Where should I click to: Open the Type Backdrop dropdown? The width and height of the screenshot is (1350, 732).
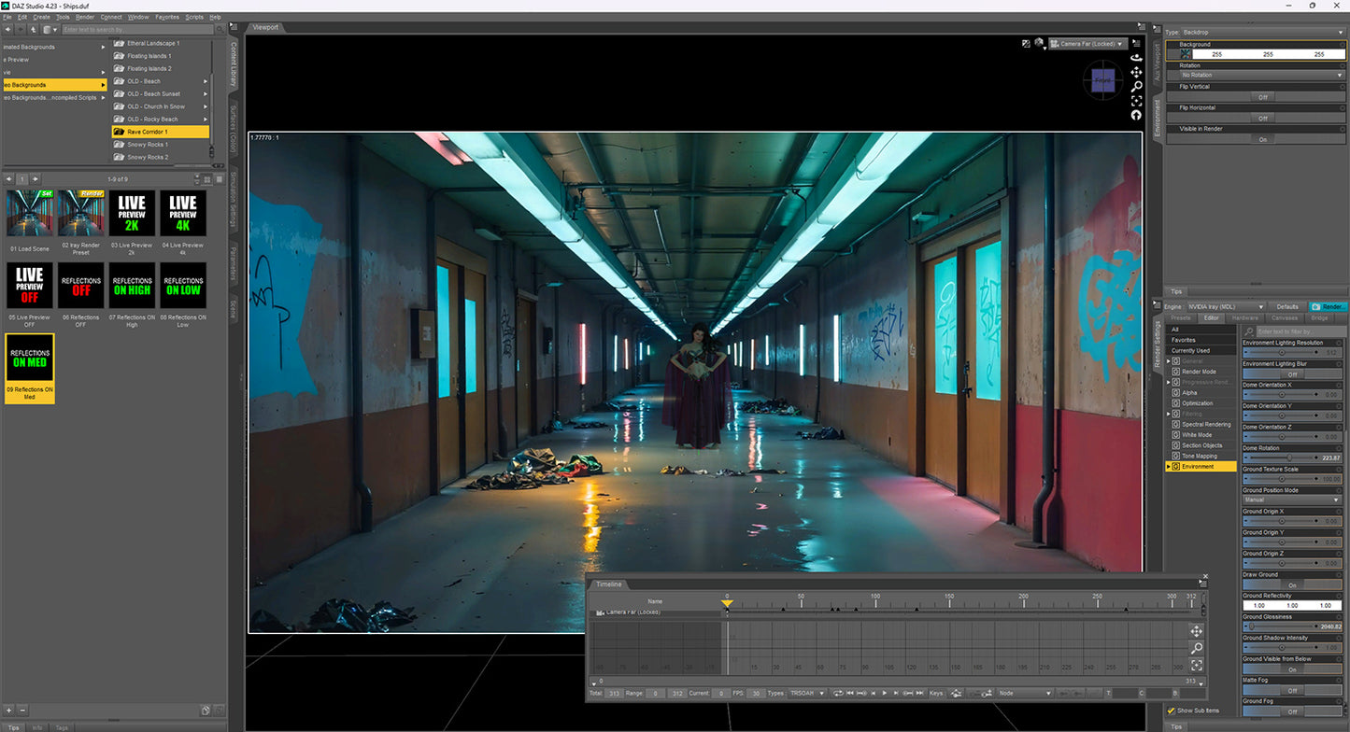pos(1262,32)
